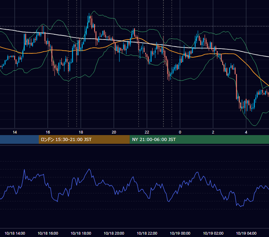Click the 14 hour label on price chart axis
The height and width of the screenshot is (237, 269).
click(15, 132)
